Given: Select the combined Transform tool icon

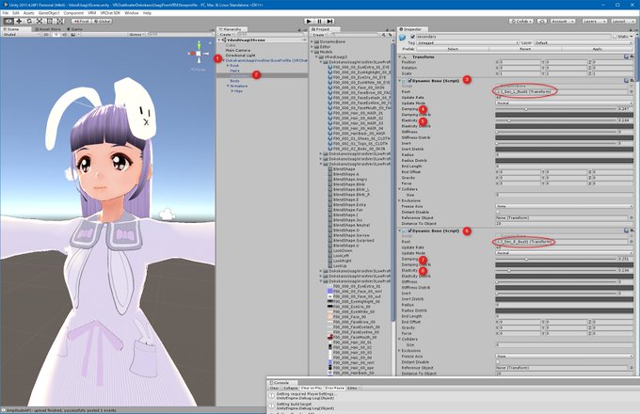Looking at the screenshot, I should click(60, 21).
